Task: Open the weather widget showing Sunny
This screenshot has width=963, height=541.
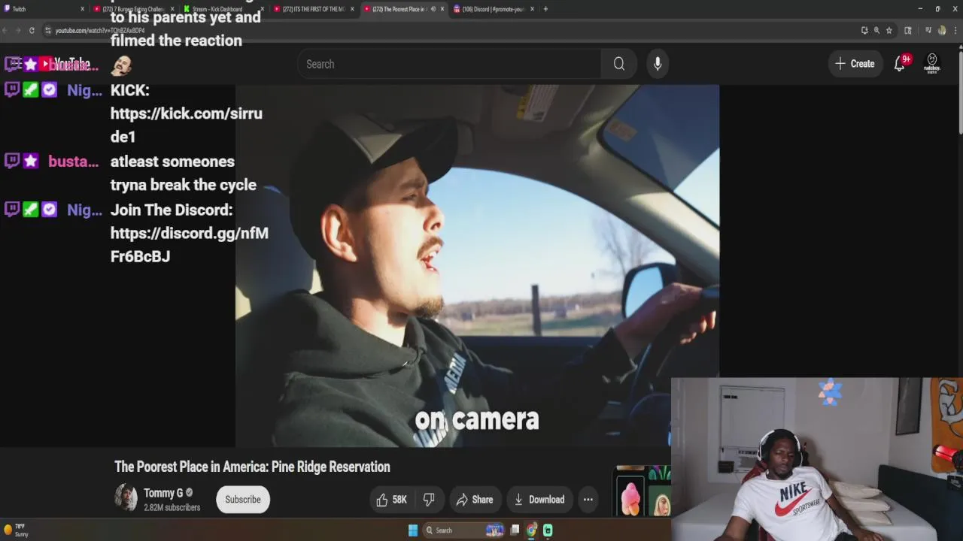Action: pos(17,530)
